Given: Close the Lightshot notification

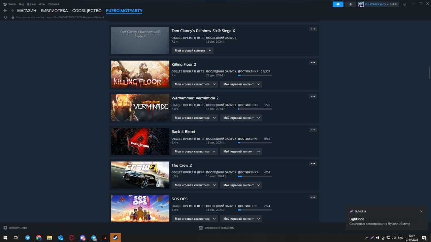Looking at the screenshot, I should pos(421,211).
